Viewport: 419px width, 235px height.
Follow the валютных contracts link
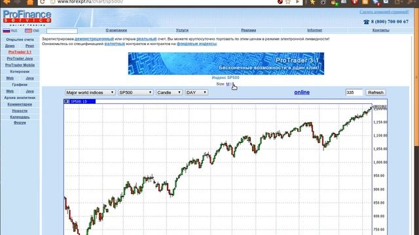115,44
